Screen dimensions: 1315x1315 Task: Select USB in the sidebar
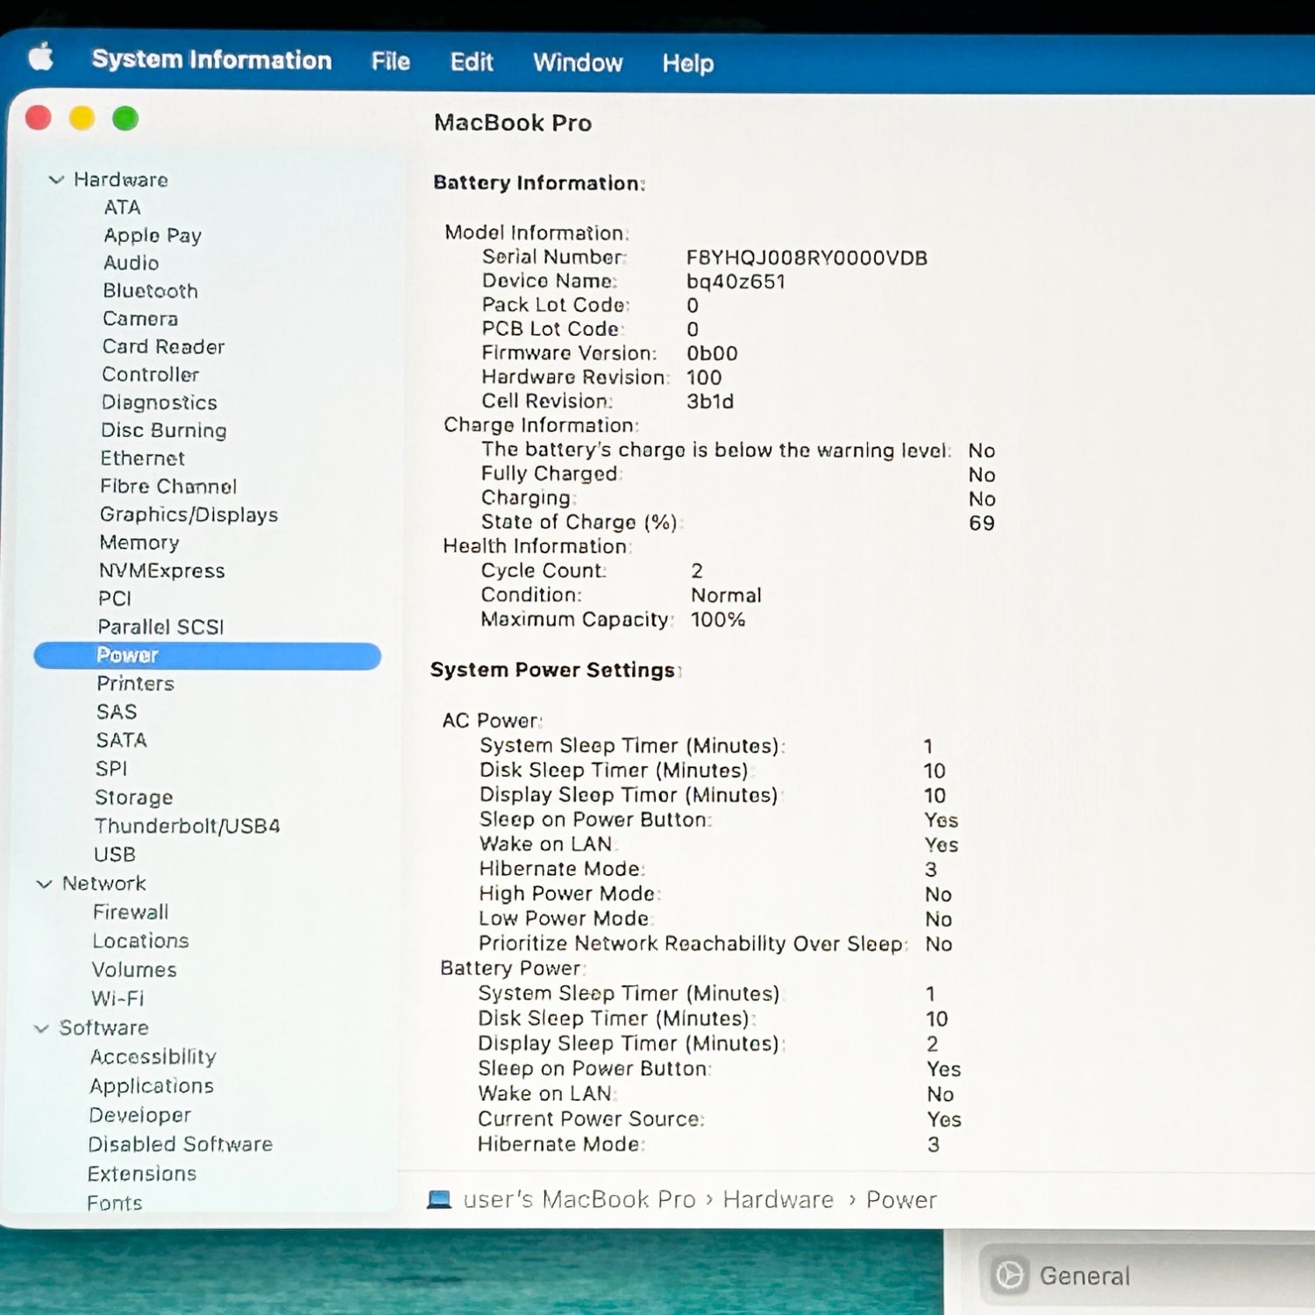coord(115,855)
